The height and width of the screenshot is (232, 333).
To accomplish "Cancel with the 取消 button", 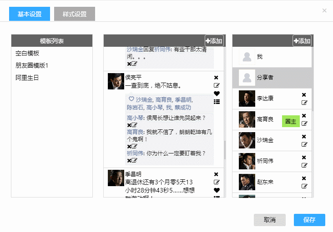I will point(270,220).
